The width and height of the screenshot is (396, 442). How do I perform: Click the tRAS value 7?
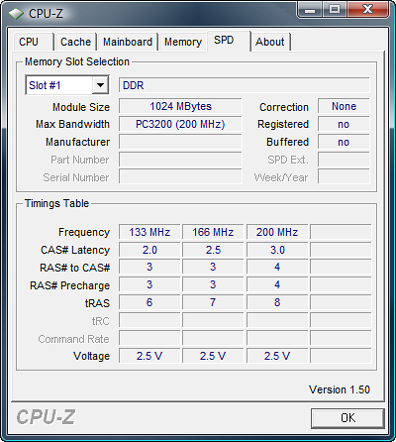pyautogui.click(x=213, y=302)
